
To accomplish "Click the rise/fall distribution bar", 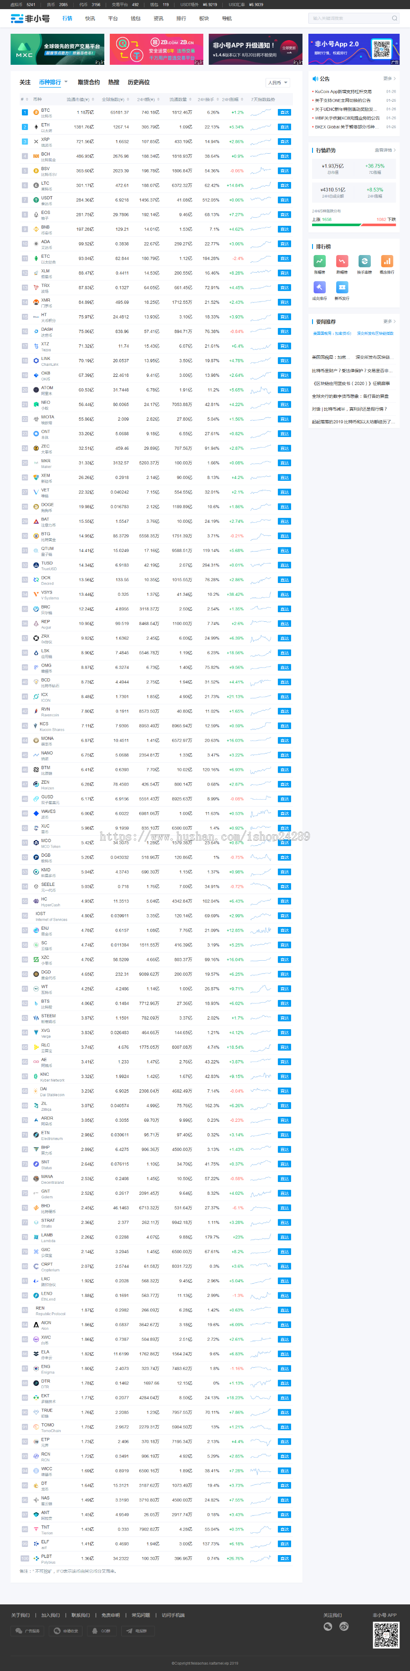I will 353,225.
